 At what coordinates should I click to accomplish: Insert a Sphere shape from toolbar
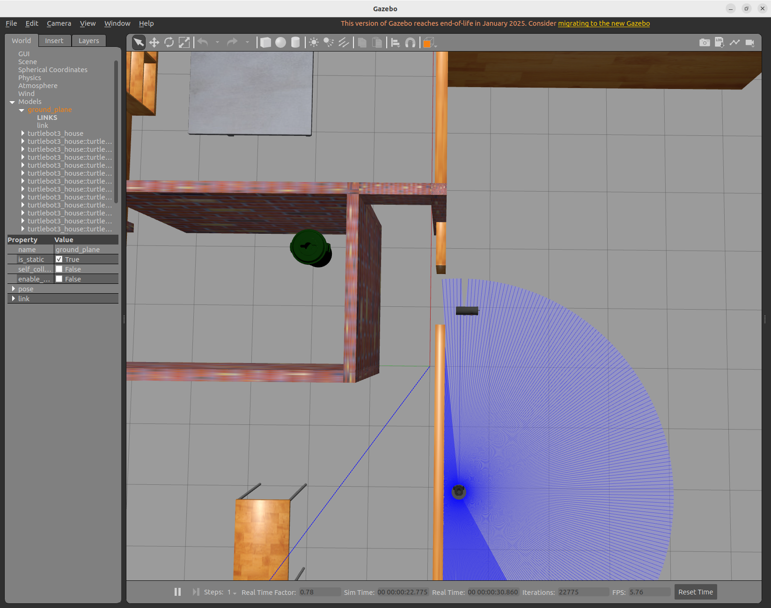(280, 43)
